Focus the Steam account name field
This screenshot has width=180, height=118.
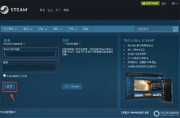30,54
